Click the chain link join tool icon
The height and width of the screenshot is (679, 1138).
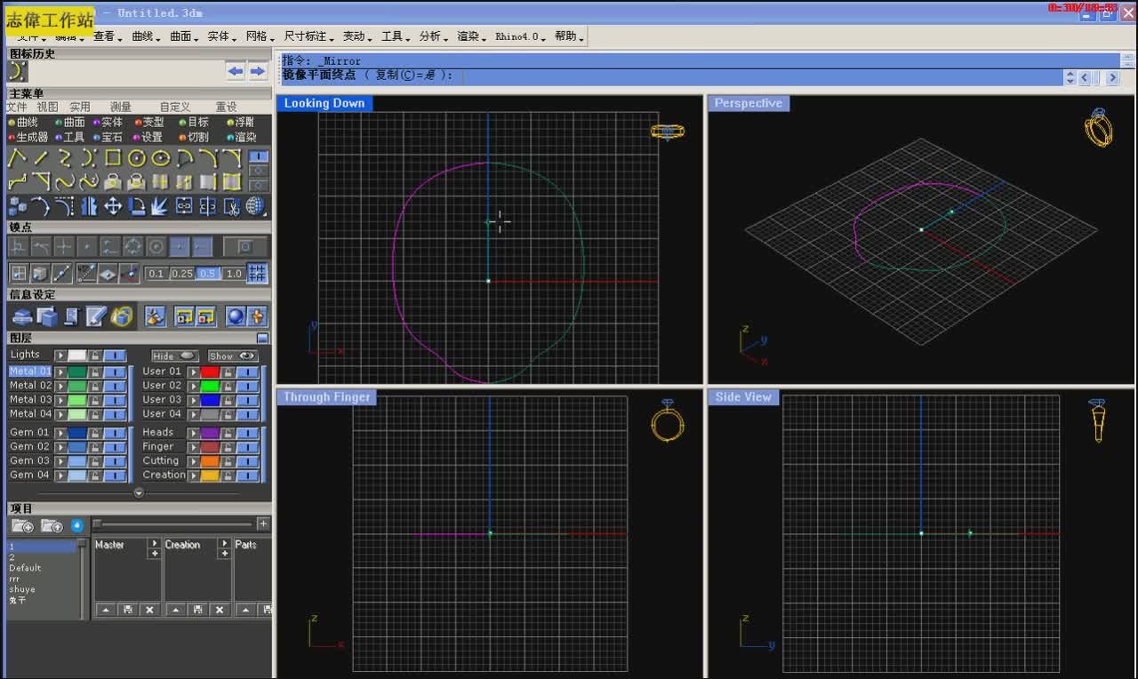click(184, 206)
